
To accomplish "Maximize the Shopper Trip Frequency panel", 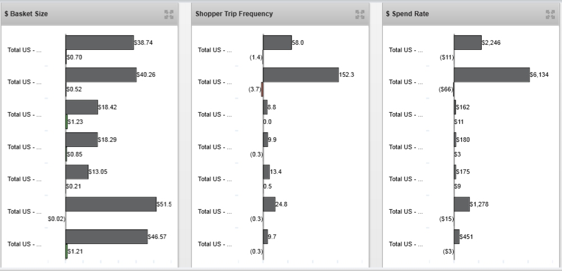I will (360, 15).
